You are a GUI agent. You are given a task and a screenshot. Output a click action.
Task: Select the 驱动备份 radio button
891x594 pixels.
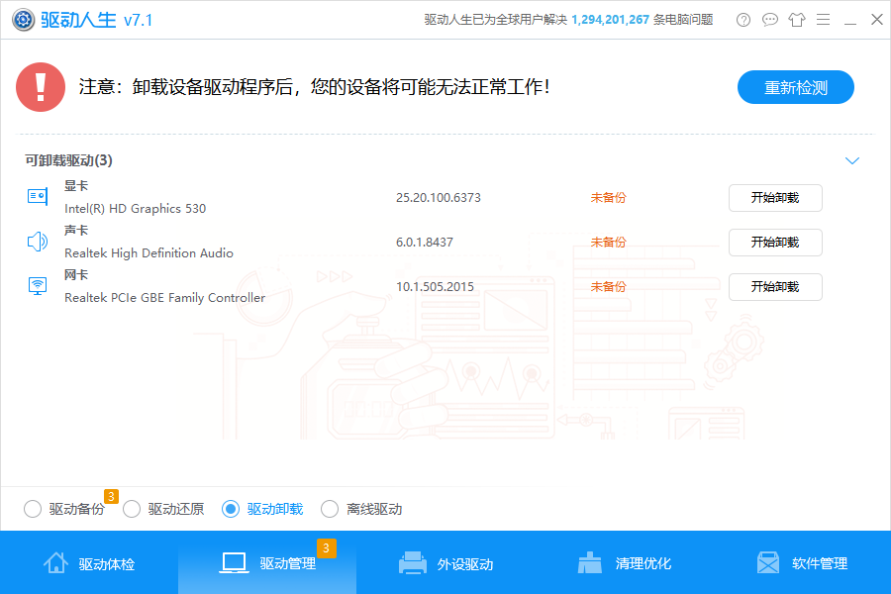pos(33,509)
